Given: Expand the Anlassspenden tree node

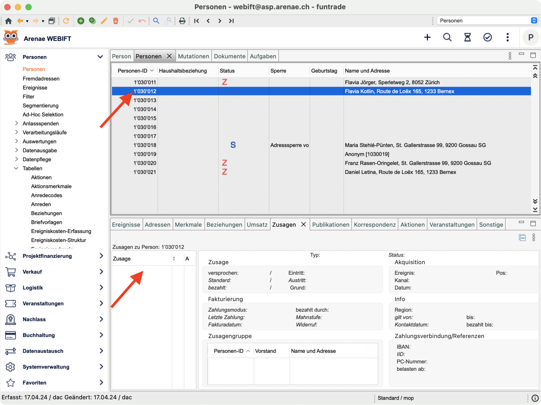Looking at the screenshot, I should point(16,123).
